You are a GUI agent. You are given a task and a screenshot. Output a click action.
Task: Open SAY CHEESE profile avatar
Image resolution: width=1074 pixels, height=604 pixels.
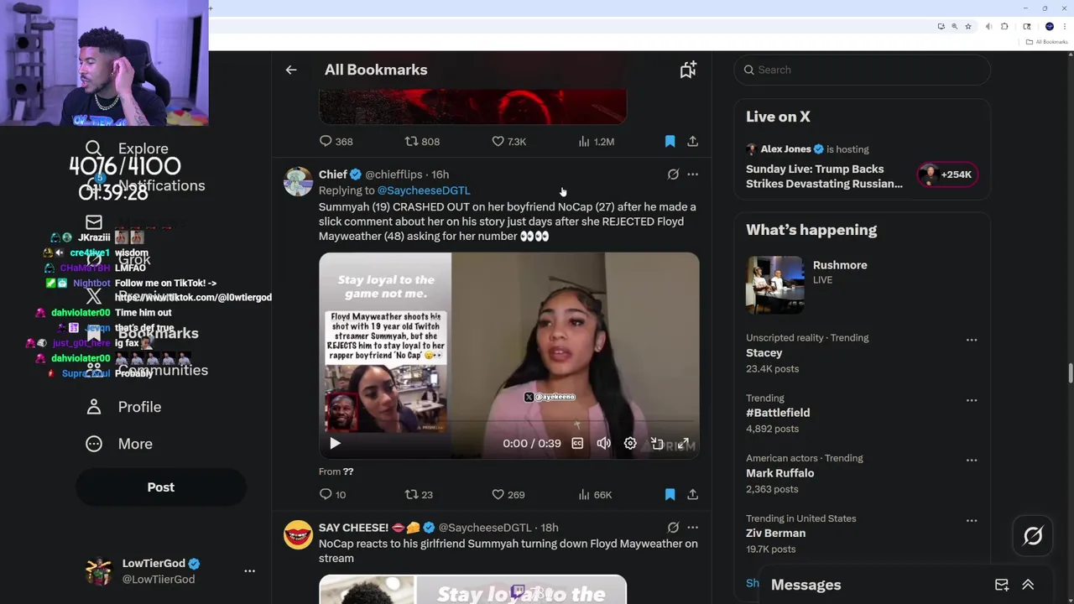(x=298, y=534)
